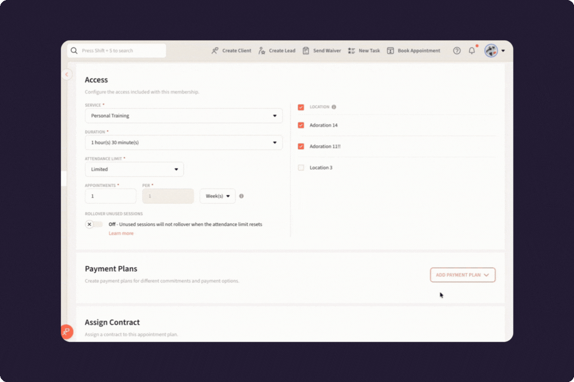Screen dimensions: 574x382
Task: Click Add Payment Plan
Action: point(462,275)
